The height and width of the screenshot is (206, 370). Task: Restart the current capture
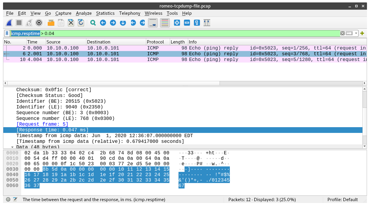(x=29, y=23)
